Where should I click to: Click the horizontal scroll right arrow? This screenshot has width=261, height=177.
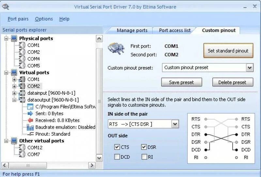pyautogui.click(x=92, y=165)
